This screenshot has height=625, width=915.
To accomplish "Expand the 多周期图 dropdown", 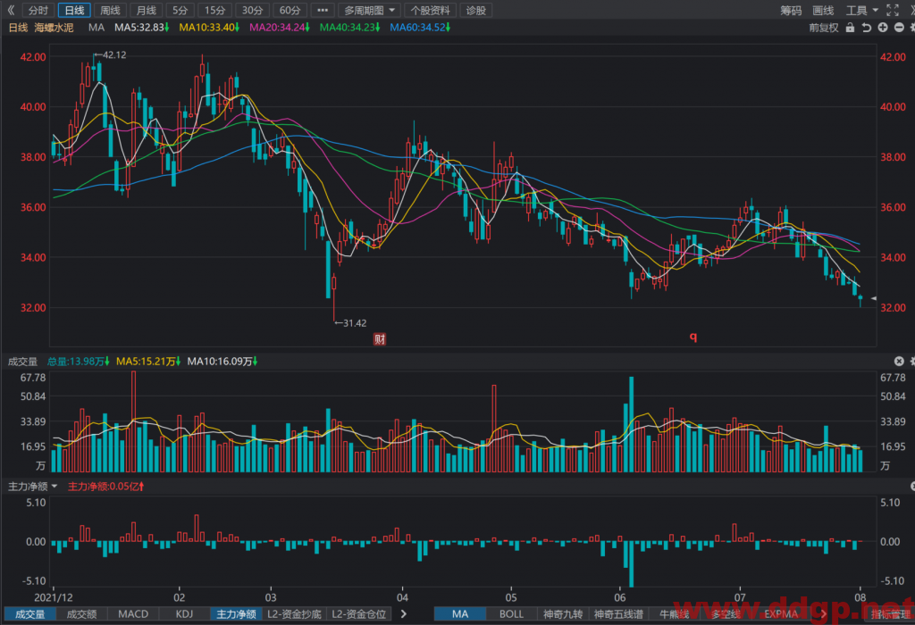I will tap(369, 10).
